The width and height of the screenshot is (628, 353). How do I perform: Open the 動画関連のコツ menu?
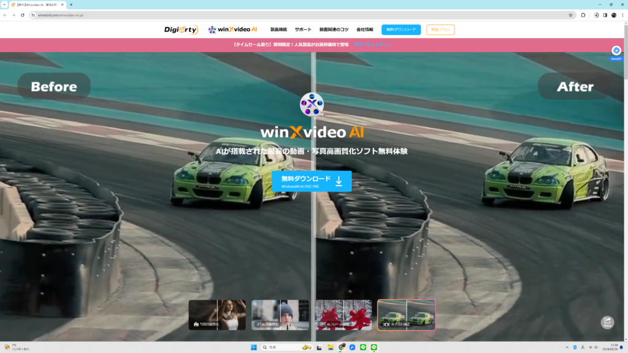click(x=334, y=29)
